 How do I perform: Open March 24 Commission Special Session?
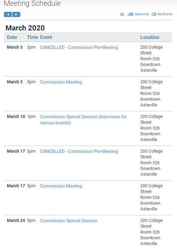click(x=69, y=221)
